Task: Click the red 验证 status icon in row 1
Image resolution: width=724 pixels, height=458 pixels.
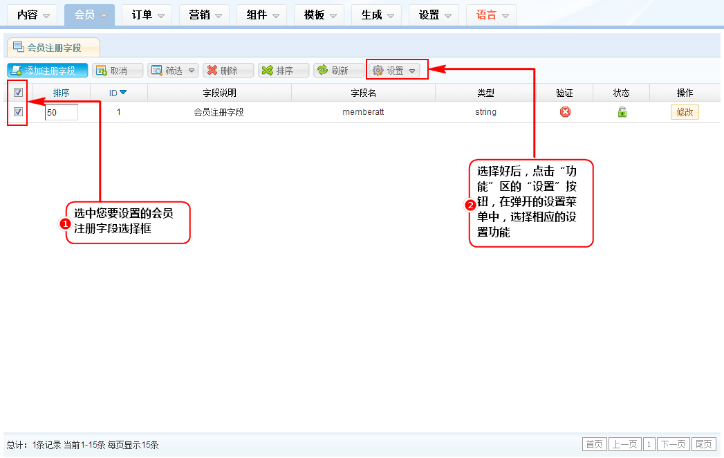Action: [x=565, y=112]
